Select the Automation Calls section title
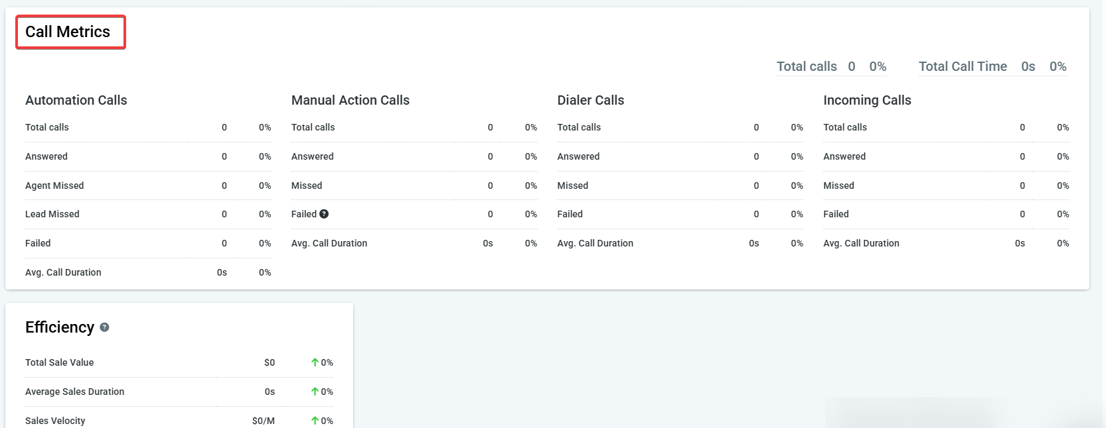 point(76,100)
